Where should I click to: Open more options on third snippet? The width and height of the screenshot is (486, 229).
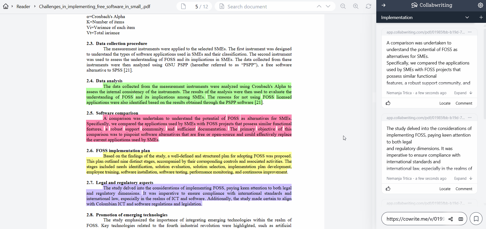coord(470,203)
